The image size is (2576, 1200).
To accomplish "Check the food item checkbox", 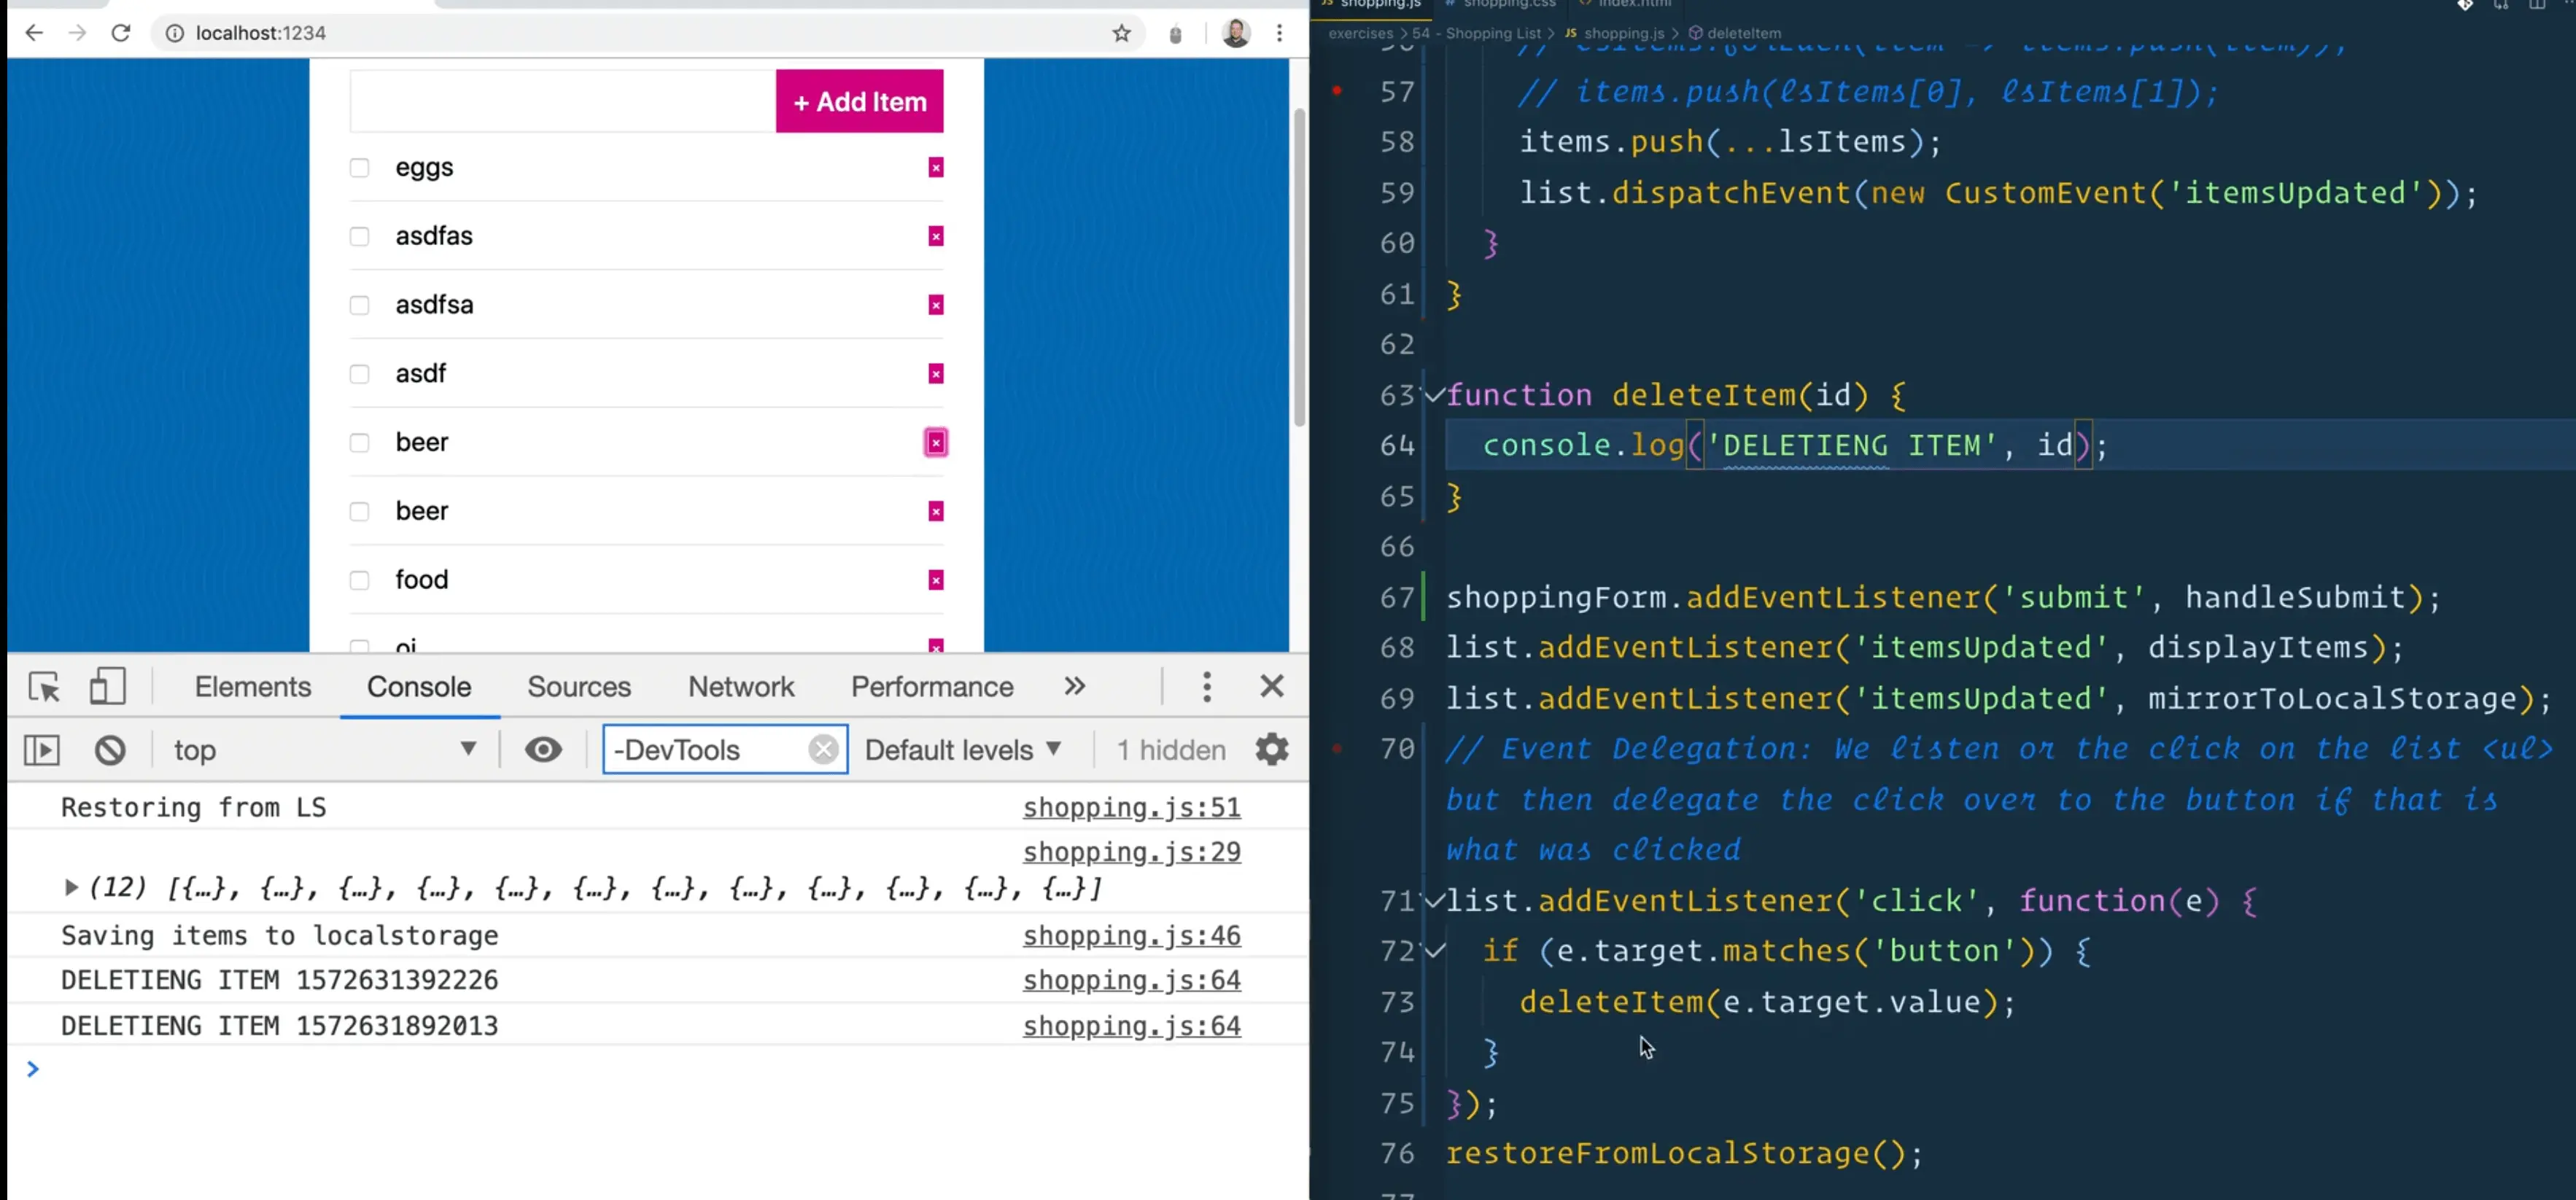I will pyautogui.click(x=359, y=580).
